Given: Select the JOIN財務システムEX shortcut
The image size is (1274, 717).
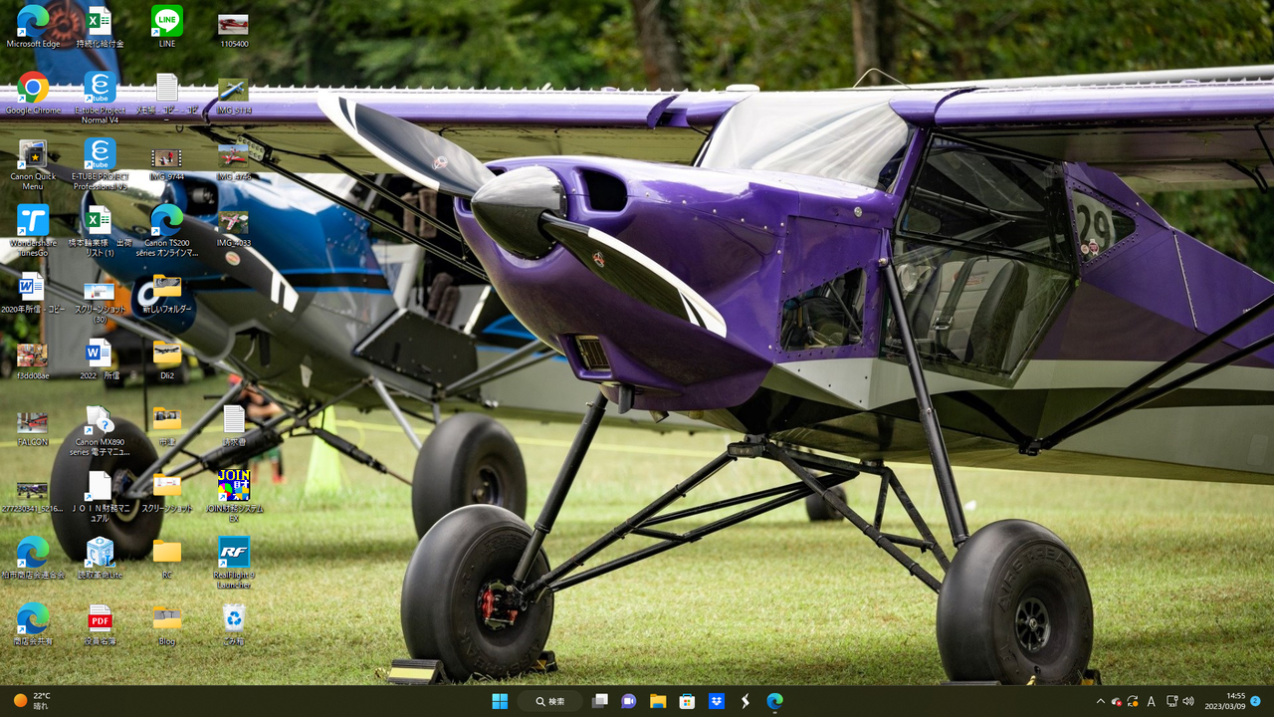Looking at the screenshot, I should point(234,496).
